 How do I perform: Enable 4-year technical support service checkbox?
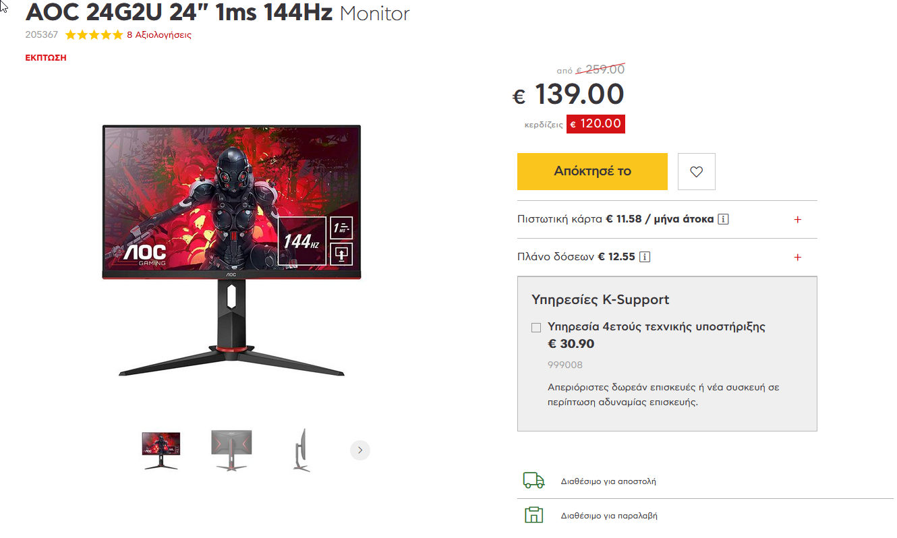pyautogui.click(x=536, y=328)
